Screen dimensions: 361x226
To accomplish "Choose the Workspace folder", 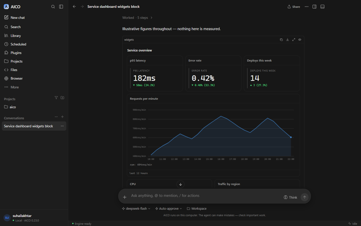I will tap(197, 209).
